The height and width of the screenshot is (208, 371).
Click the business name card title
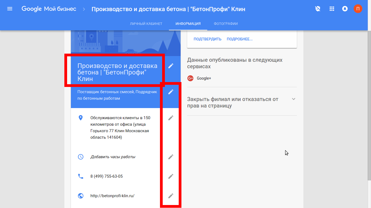click(x=117, y=72)
